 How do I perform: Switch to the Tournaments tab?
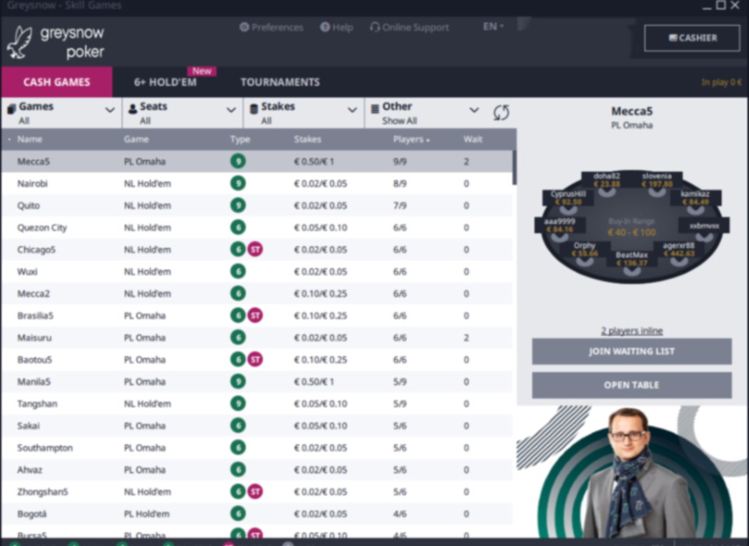pos(280,82)
